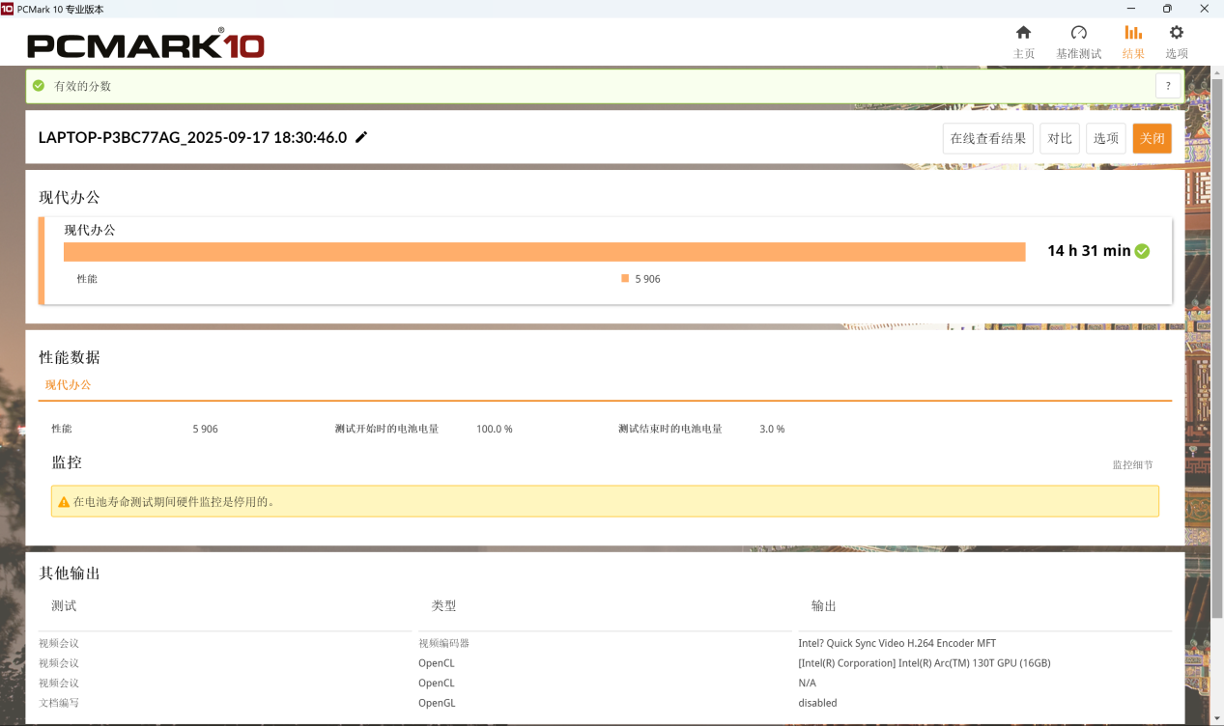Go to Benchmarks gauge icon (基准测试)

click(x=1078, y=34)
